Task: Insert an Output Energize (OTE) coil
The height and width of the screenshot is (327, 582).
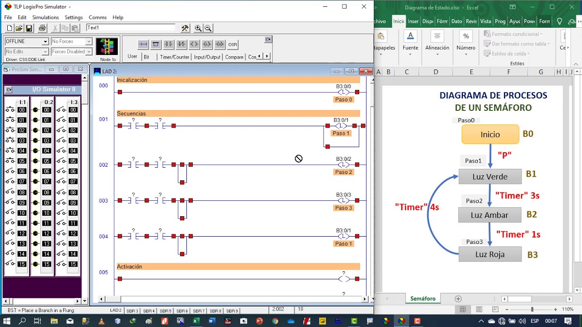Action: coord(194,44)
